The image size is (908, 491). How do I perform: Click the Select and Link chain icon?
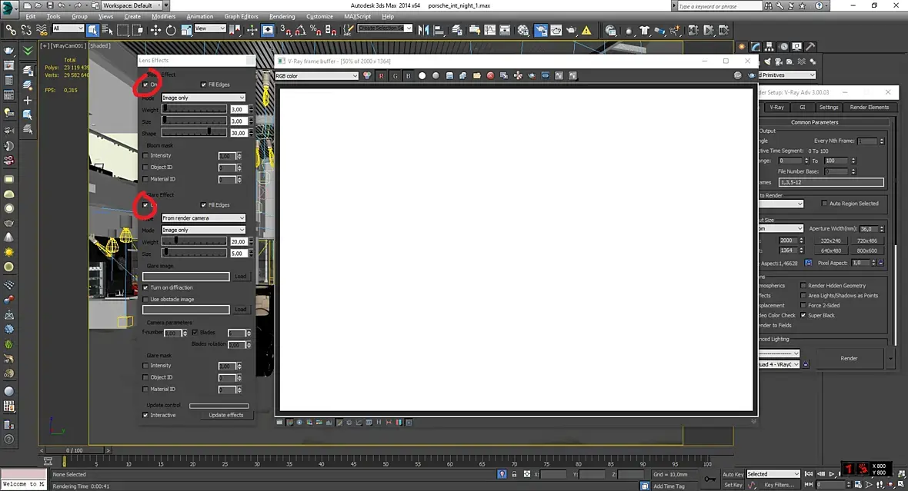coord(11,30)
